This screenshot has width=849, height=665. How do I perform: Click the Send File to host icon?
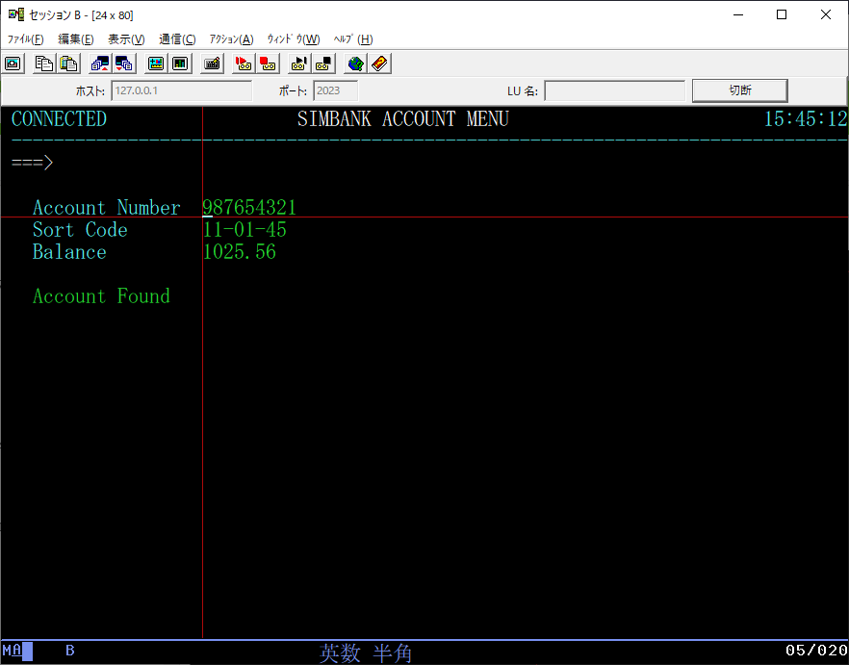click(100, 64)
